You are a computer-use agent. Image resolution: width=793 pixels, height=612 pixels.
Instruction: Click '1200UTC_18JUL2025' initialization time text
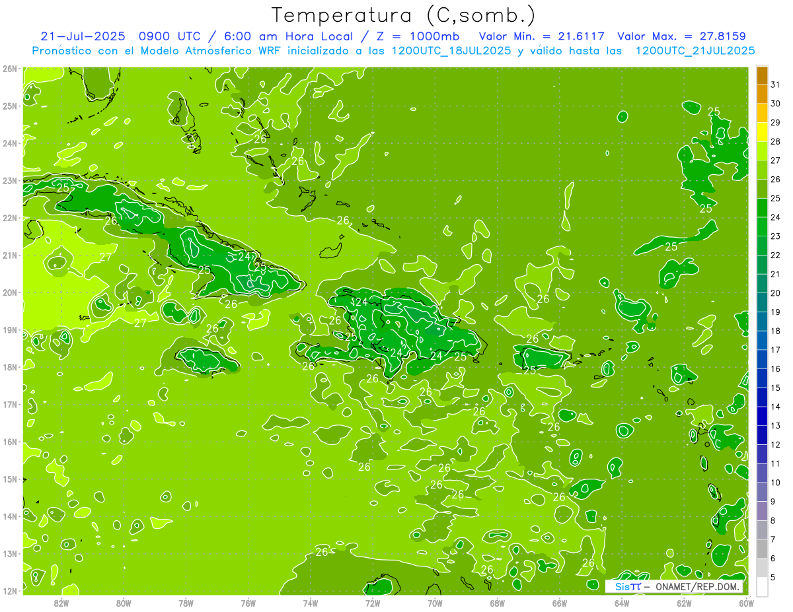[451, 50]
